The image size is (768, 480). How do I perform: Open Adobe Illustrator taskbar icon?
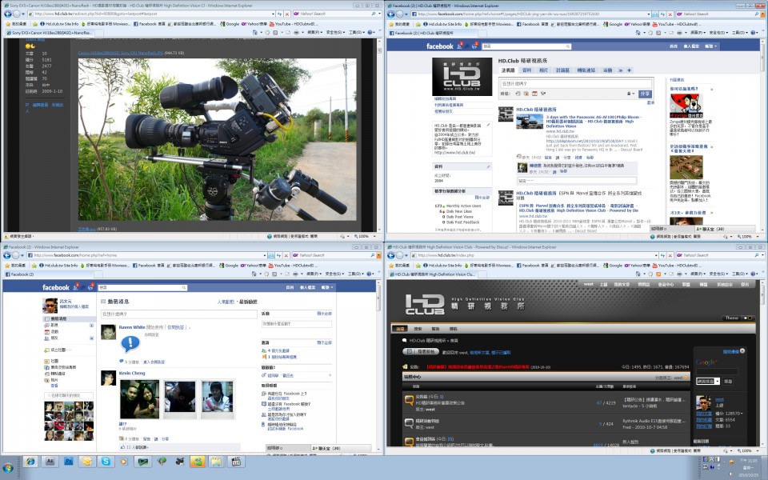(50, 462)
